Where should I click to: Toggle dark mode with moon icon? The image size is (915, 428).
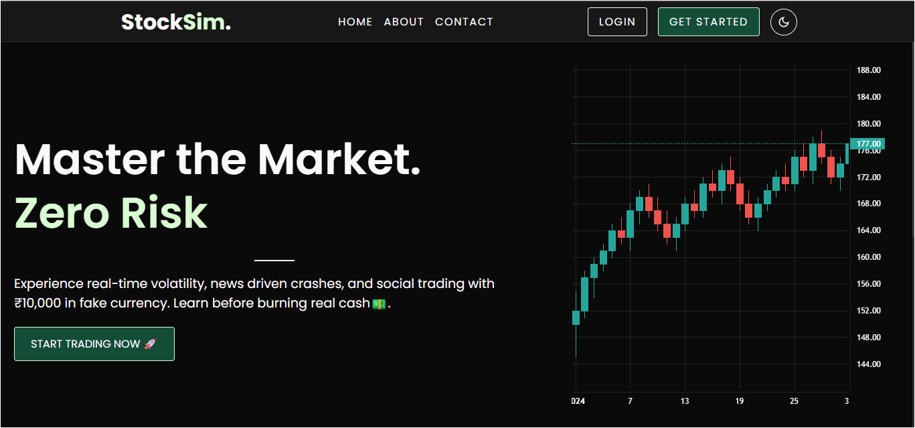tap(784, 22)
